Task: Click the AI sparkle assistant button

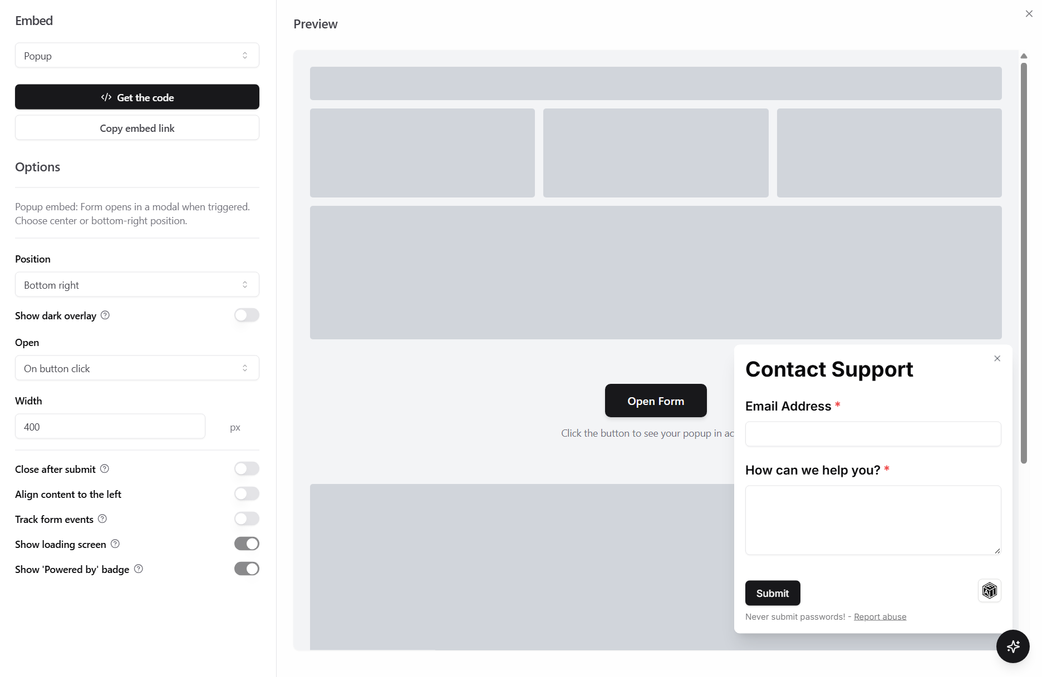Action: click(x=1012, y=646)
